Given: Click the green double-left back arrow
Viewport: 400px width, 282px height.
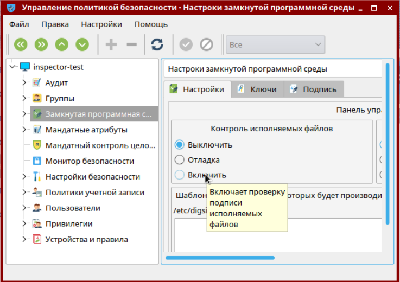Looking at the screenshot, I should click(x=21, y=44).
